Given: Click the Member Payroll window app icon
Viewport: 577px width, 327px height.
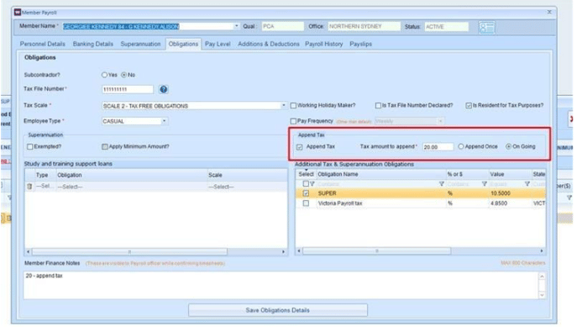Looking at the screenshot, I should (17, 12).
